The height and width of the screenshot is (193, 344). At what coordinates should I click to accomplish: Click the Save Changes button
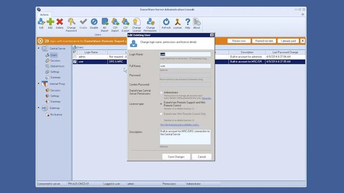[176, 157]
